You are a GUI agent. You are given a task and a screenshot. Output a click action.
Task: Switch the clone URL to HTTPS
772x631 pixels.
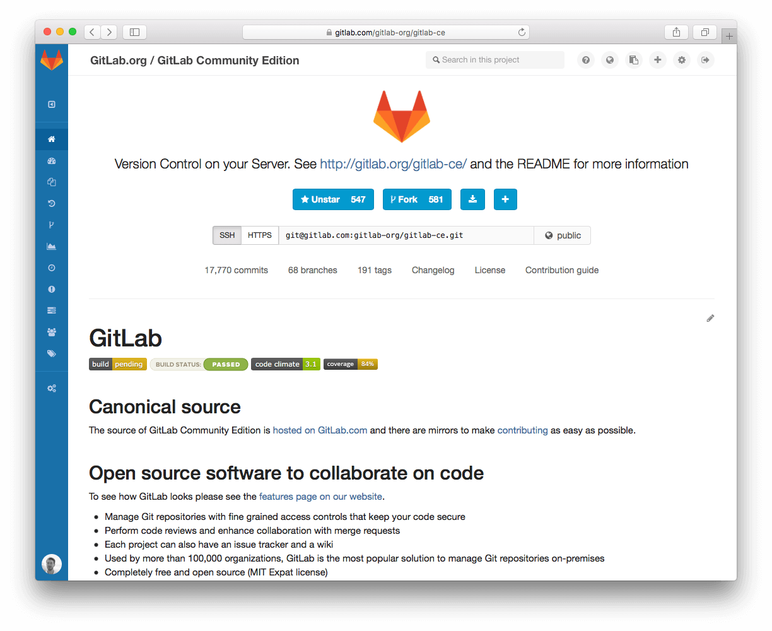pyautogui.click(x=260, y=235)
